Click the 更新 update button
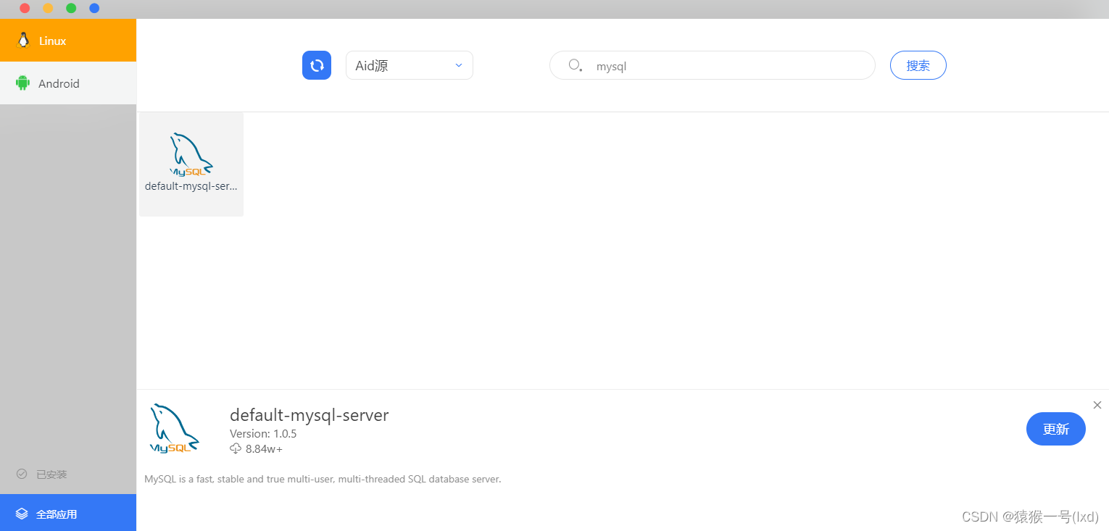This screenshot has height=531, width=1109. [1055, 429]
